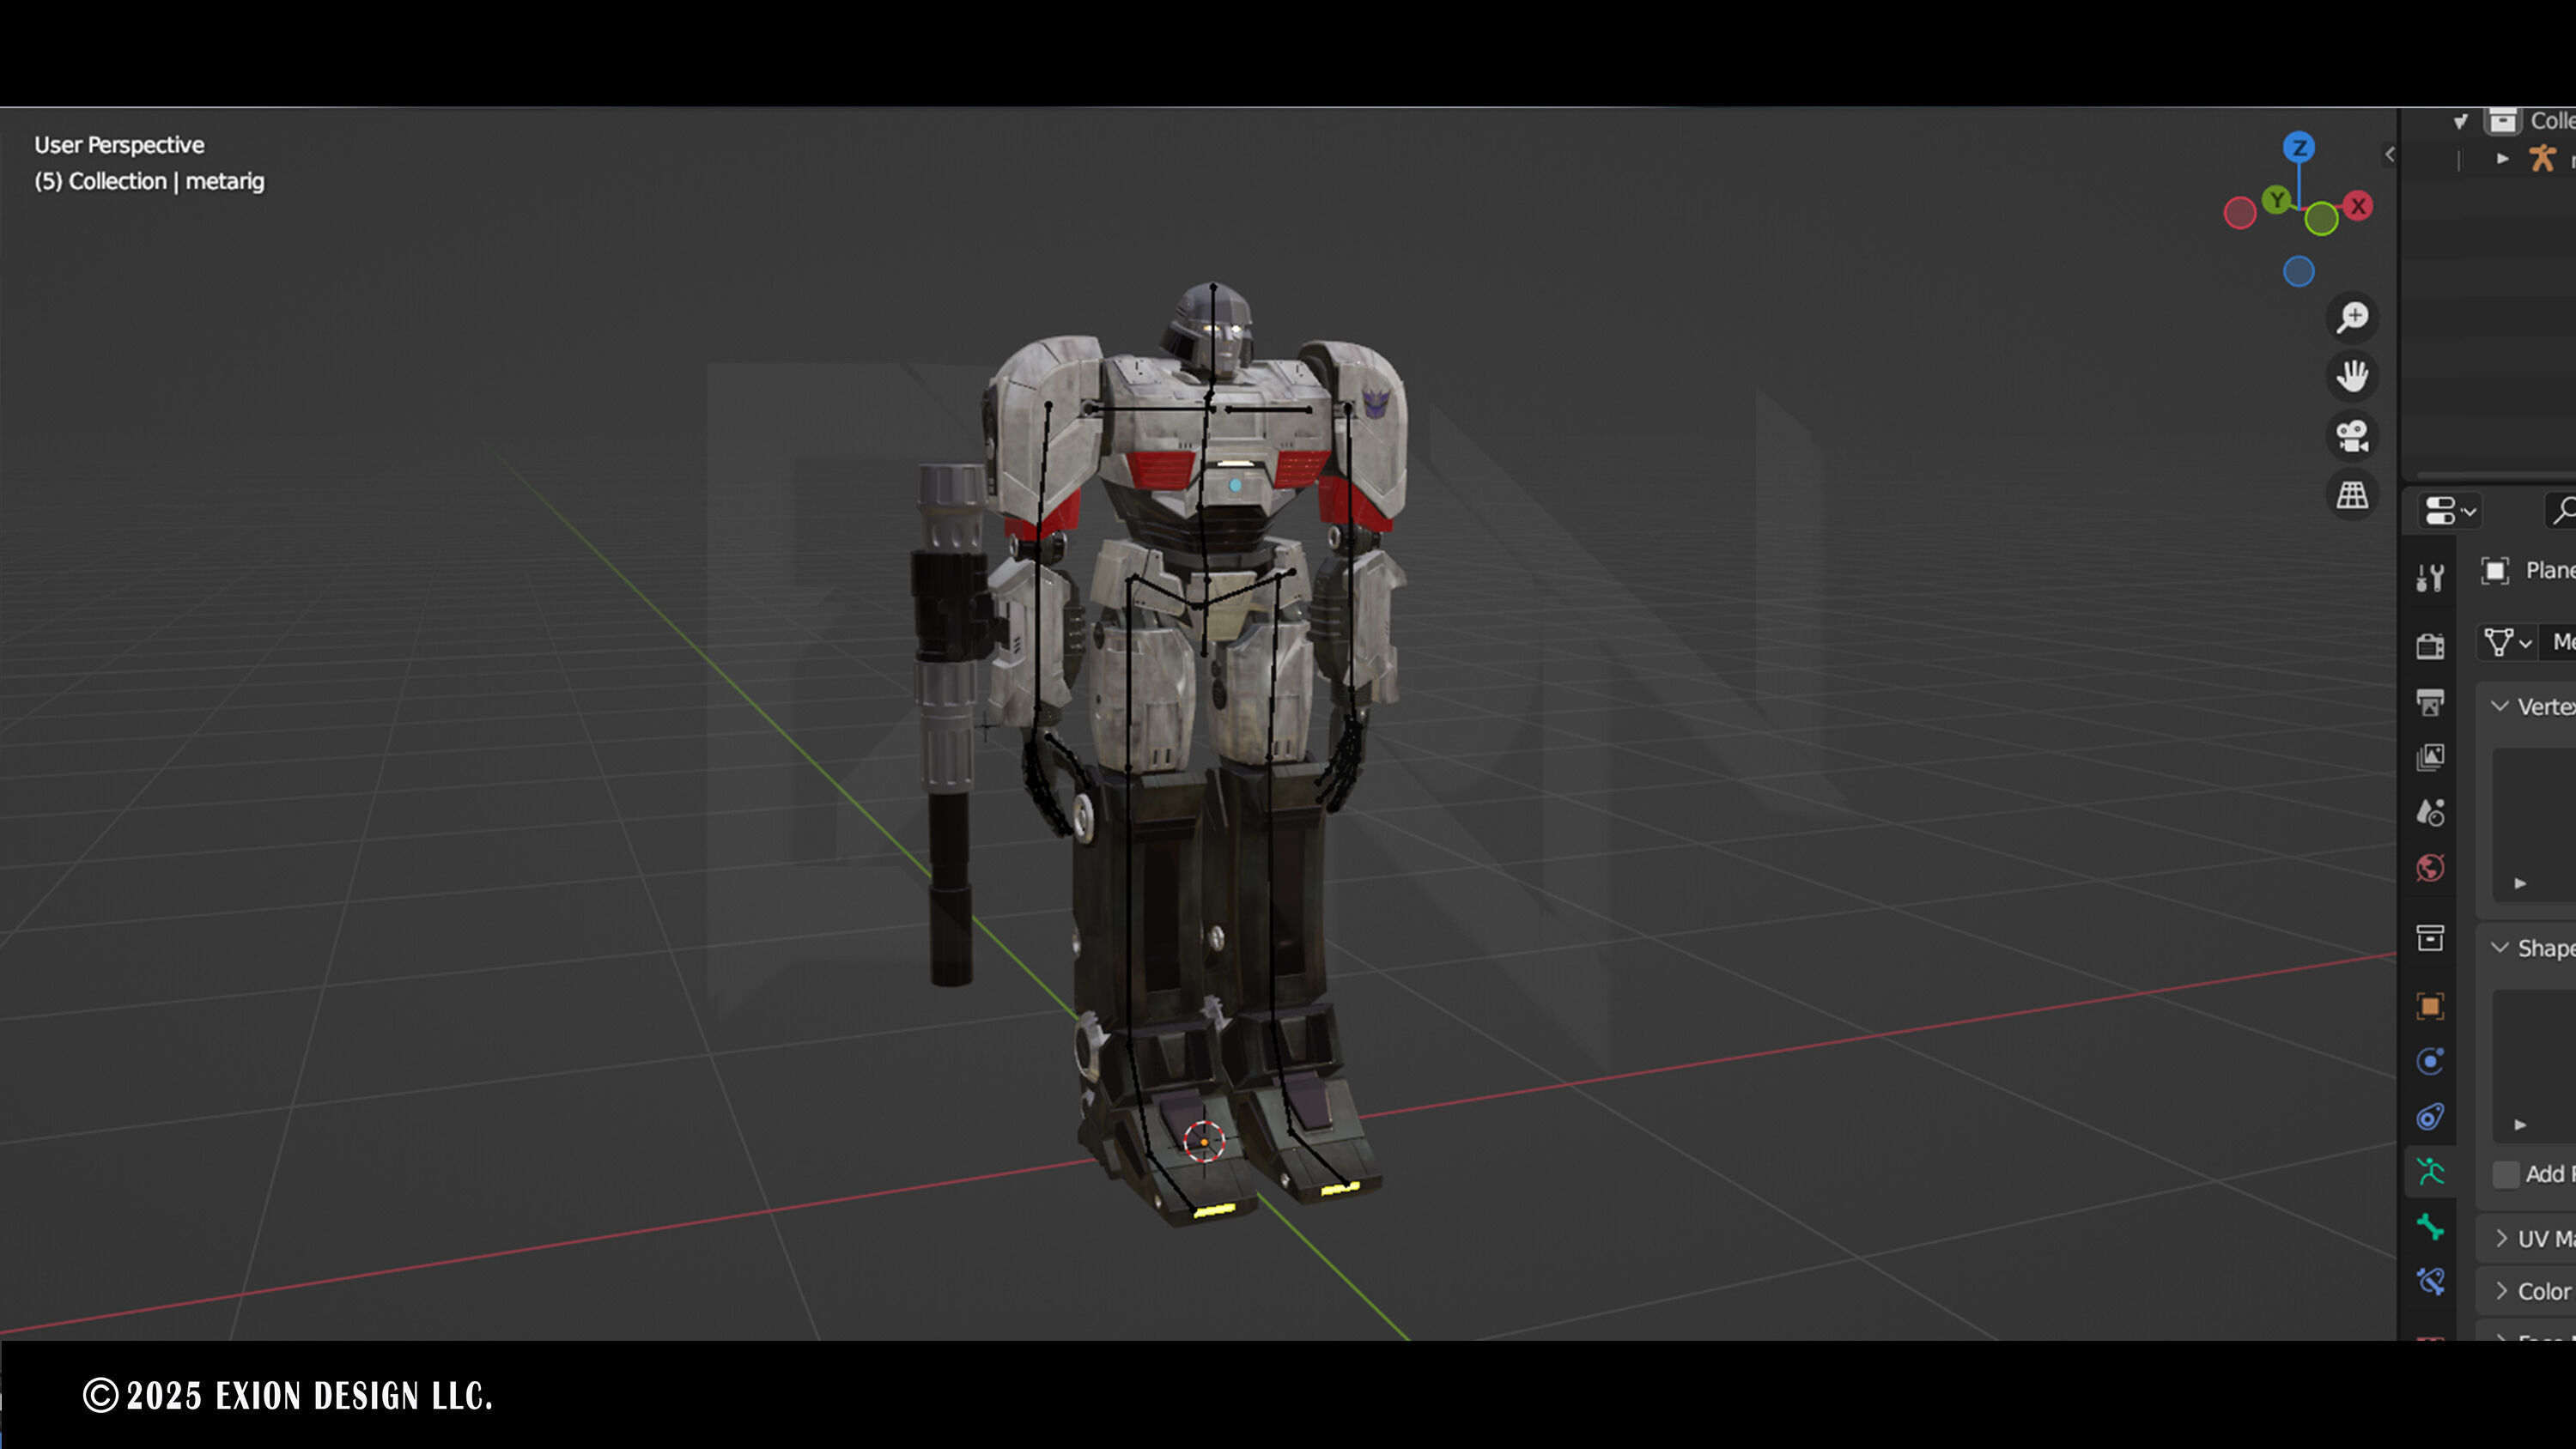Screen dimensions: 2576x1449
Task: Click the 3D cursor between the robot's feet
Action: click(1204, 1141)
